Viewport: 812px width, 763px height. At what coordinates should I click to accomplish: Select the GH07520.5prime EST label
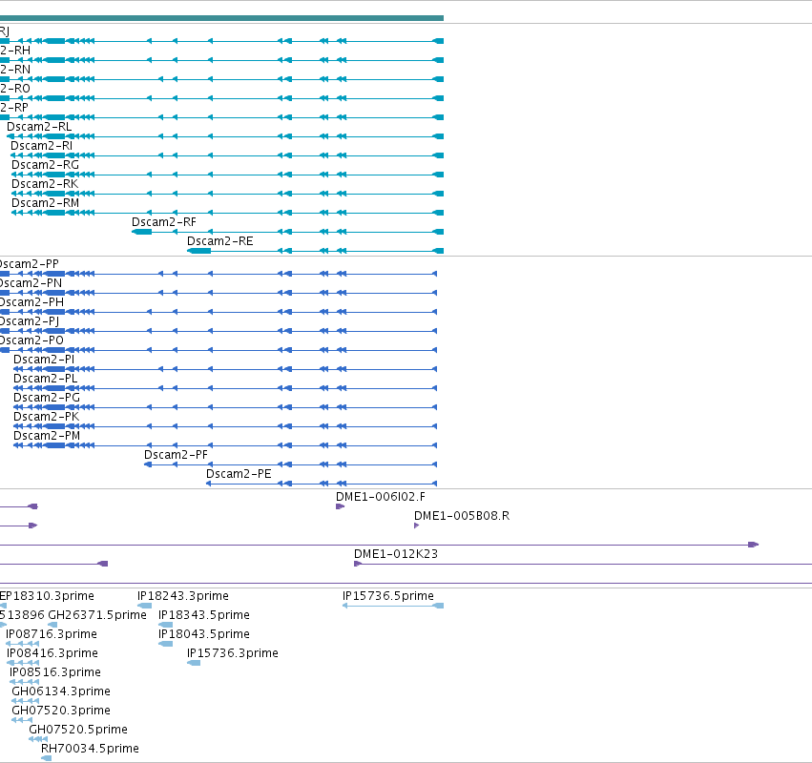[x=78, y=731]
